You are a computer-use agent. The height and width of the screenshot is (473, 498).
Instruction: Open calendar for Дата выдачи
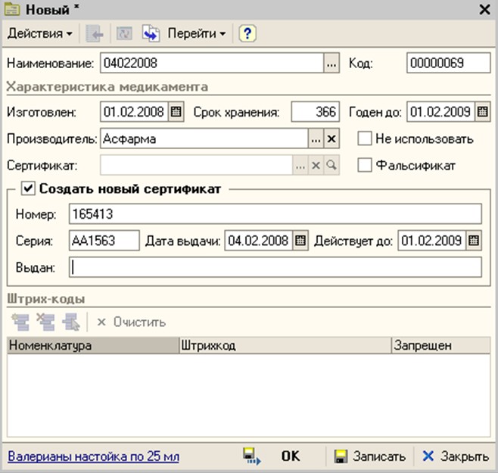pyautogui.click(x=300, y=241)
